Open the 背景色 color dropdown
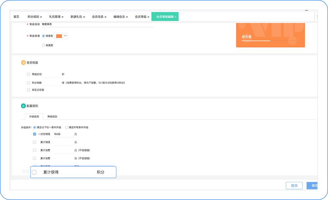Viewport: 328px width, 200px height. (x=65, y=36)
